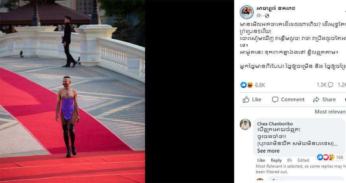Open the comment's Edited history link
This screenshot has width=346, height=183.
point(303,160)
